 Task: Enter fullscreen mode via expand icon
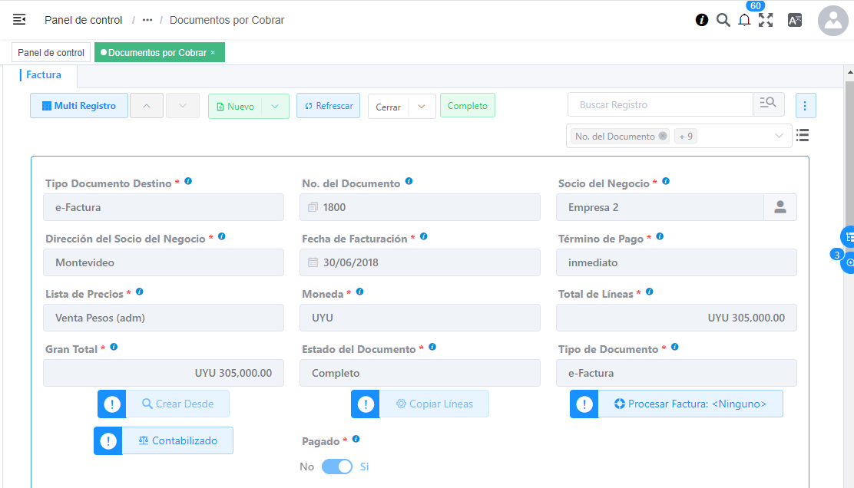766,21
